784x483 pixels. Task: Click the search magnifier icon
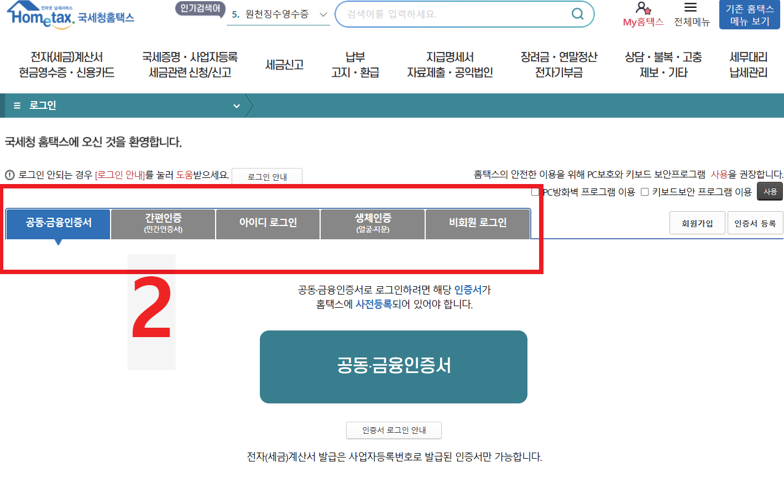pyautogui.click(x=578, y=14)
